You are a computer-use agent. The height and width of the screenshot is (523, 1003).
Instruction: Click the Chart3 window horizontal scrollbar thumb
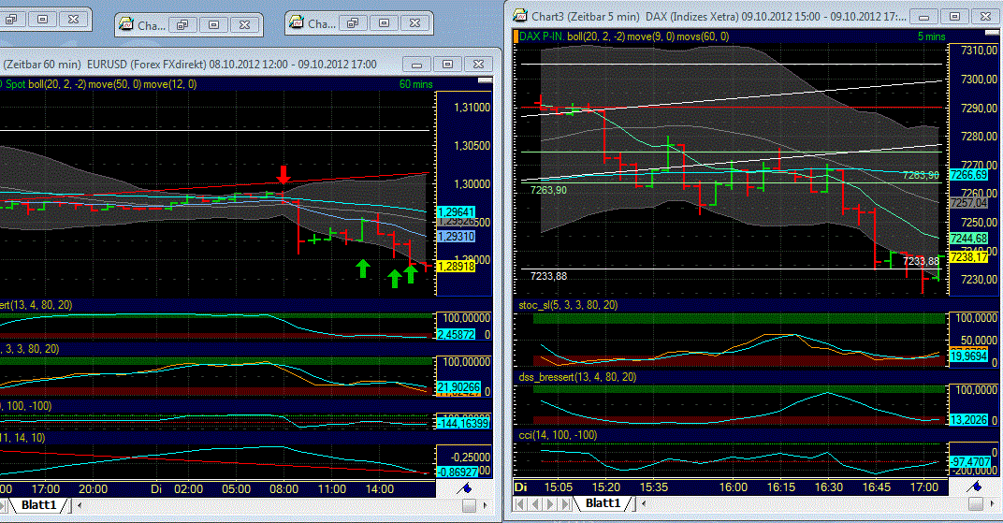tap(976, 503)
